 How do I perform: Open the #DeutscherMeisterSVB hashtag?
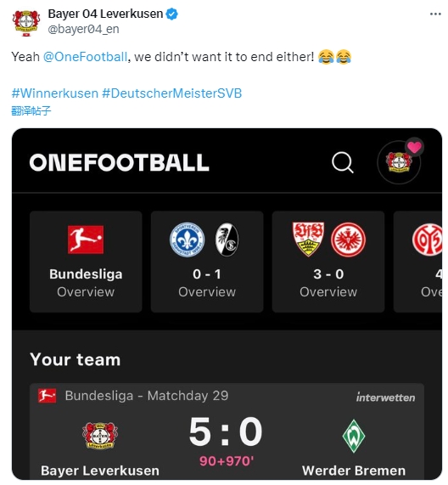tap(171, 93)
